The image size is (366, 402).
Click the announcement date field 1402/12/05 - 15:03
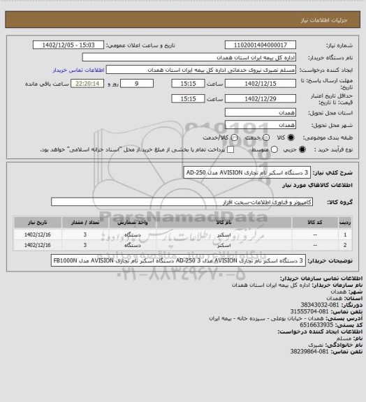(x=68, y=45)
